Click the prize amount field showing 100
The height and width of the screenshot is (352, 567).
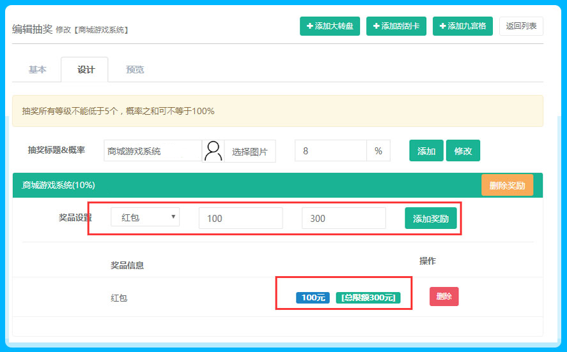[240, 218]
